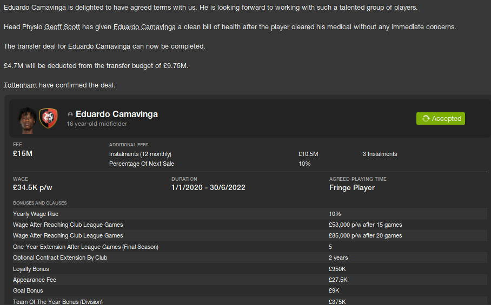Follow the Tottenham club link

tap(20, 85)
